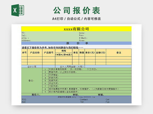
Task: Click the 请看以下报价作为参考 intro line
Action: 52,47
